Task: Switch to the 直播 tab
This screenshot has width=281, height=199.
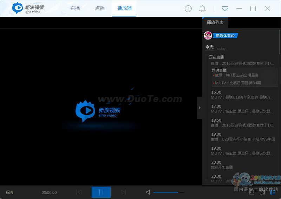Action: click(x=75, y=8)
